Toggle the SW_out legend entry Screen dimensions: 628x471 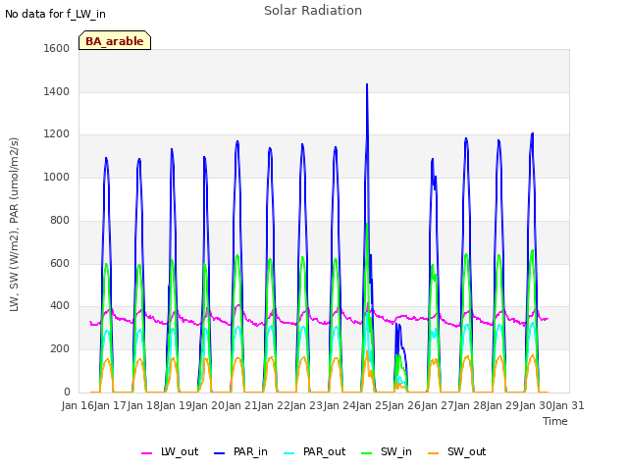pyautogui.click(x=457, y=452)
